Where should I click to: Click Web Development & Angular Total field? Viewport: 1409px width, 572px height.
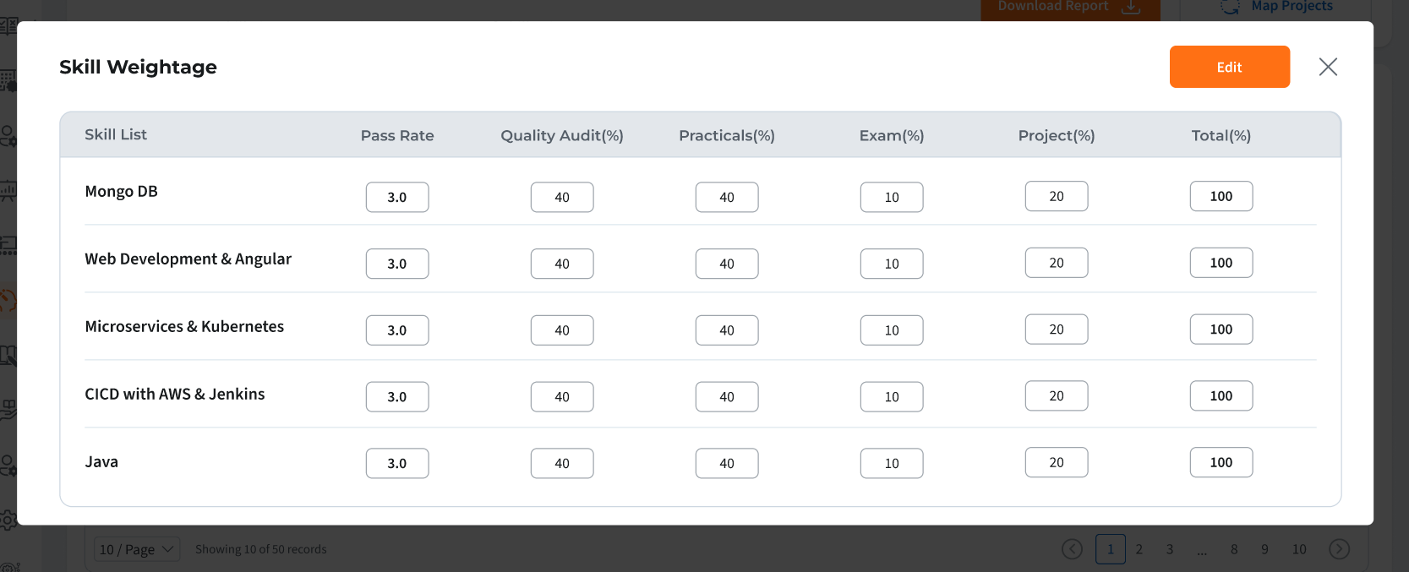[1221, 264]
